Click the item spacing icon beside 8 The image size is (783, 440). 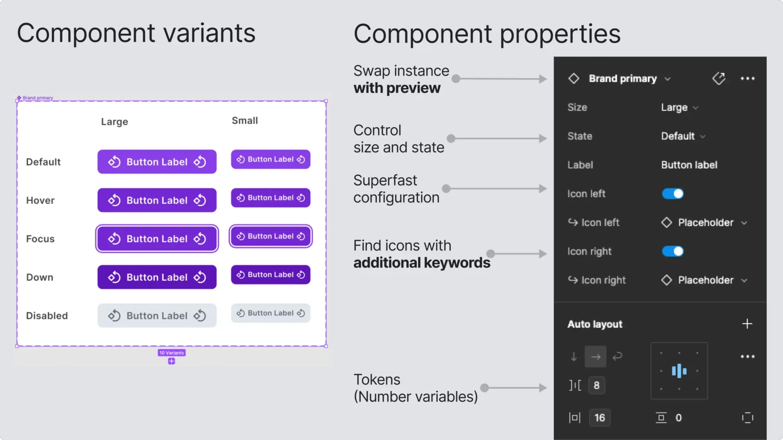pyautogui.click(x=575, y=385)
